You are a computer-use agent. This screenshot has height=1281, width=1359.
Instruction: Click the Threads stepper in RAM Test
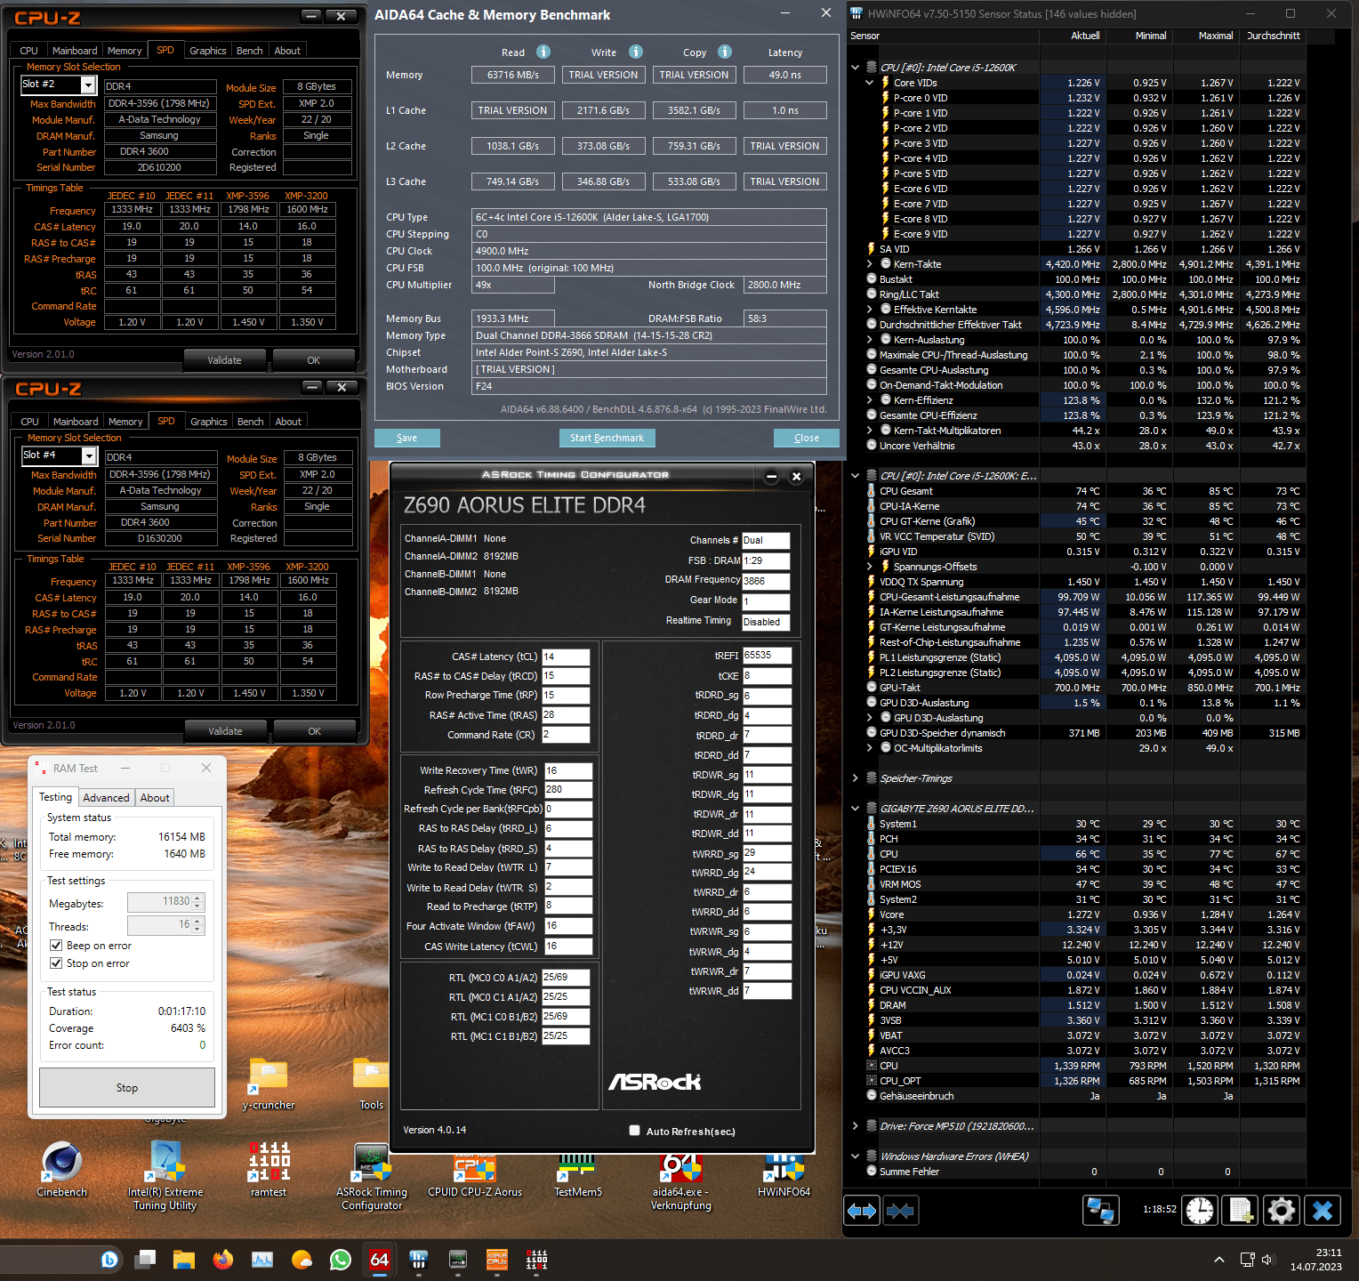coord(197,926)
